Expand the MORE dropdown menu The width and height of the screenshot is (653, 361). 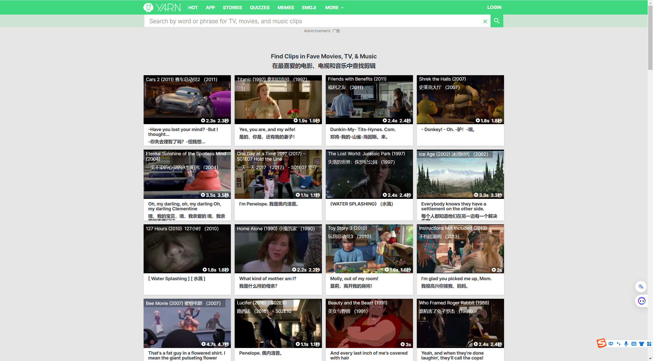click(334, 8)
